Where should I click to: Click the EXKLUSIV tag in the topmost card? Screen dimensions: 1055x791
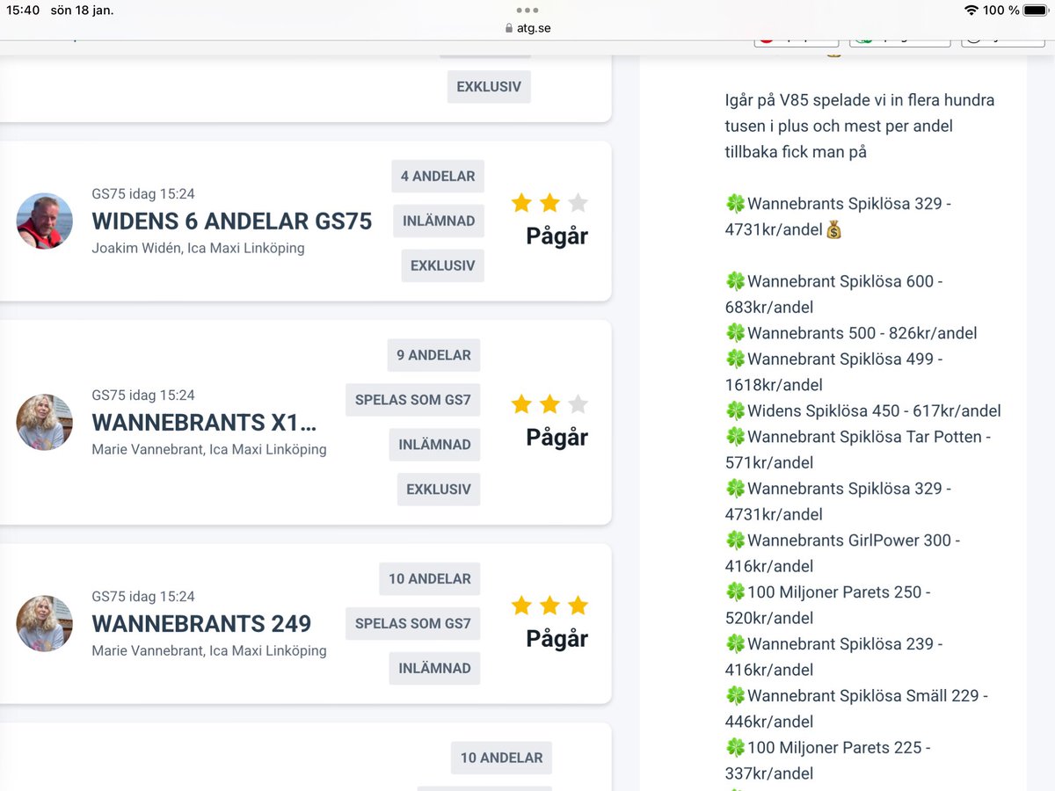(489, 87)
